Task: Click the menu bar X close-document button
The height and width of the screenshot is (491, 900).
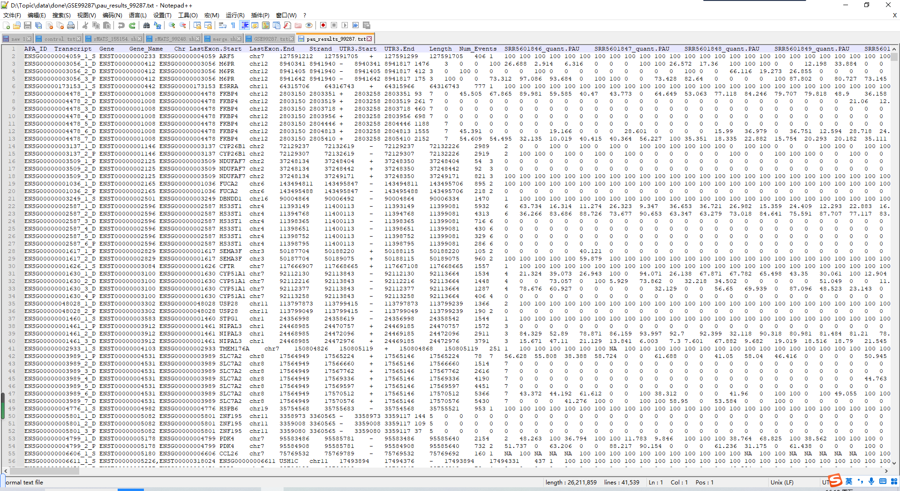Action: (x=894, y=15)
